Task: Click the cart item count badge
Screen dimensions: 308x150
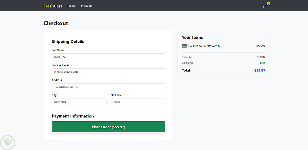Action: point(269,4)
